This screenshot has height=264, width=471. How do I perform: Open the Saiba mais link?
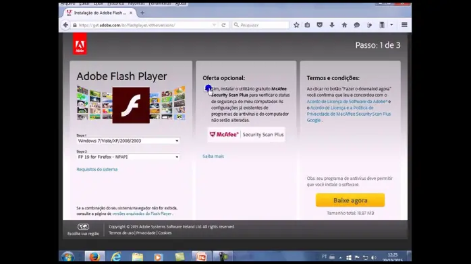[213, 156]
